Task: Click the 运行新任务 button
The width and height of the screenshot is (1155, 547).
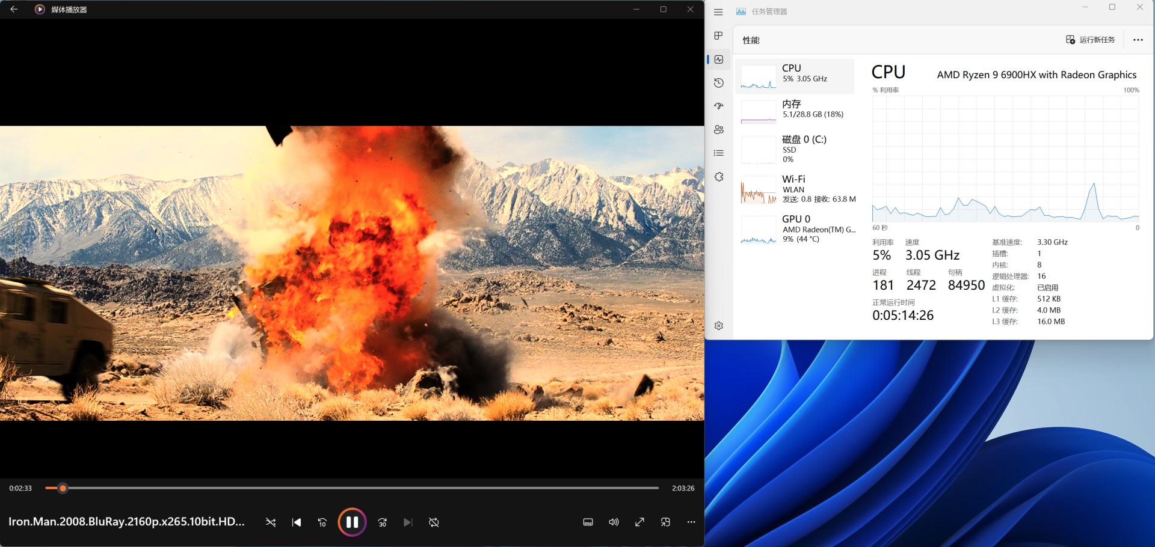Action: click(x=1091, y=40)
